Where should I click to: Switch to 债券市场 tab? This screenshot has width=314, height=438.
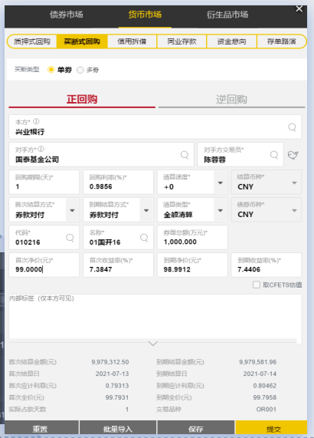pyautogui.click(x=67, y=15)
